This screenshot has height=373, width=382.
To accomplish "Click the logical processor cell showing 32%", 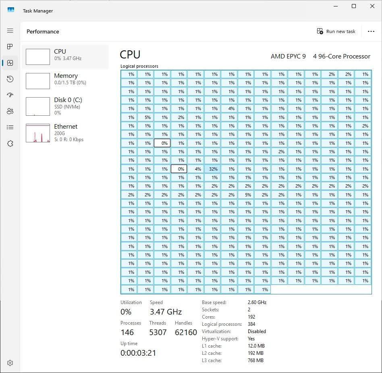I will 212,169.
